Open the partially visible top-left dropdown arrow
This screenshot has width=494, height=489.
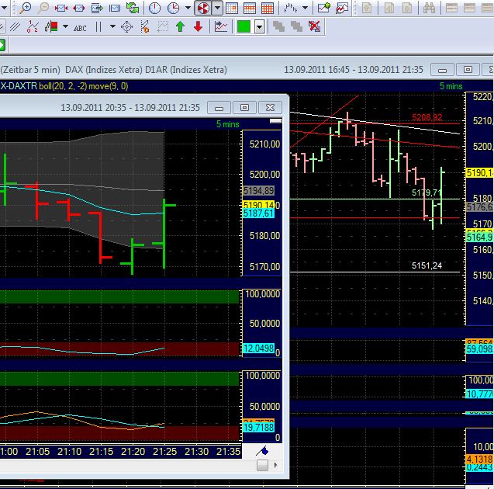pyautogui.click(x=4, y=8)
